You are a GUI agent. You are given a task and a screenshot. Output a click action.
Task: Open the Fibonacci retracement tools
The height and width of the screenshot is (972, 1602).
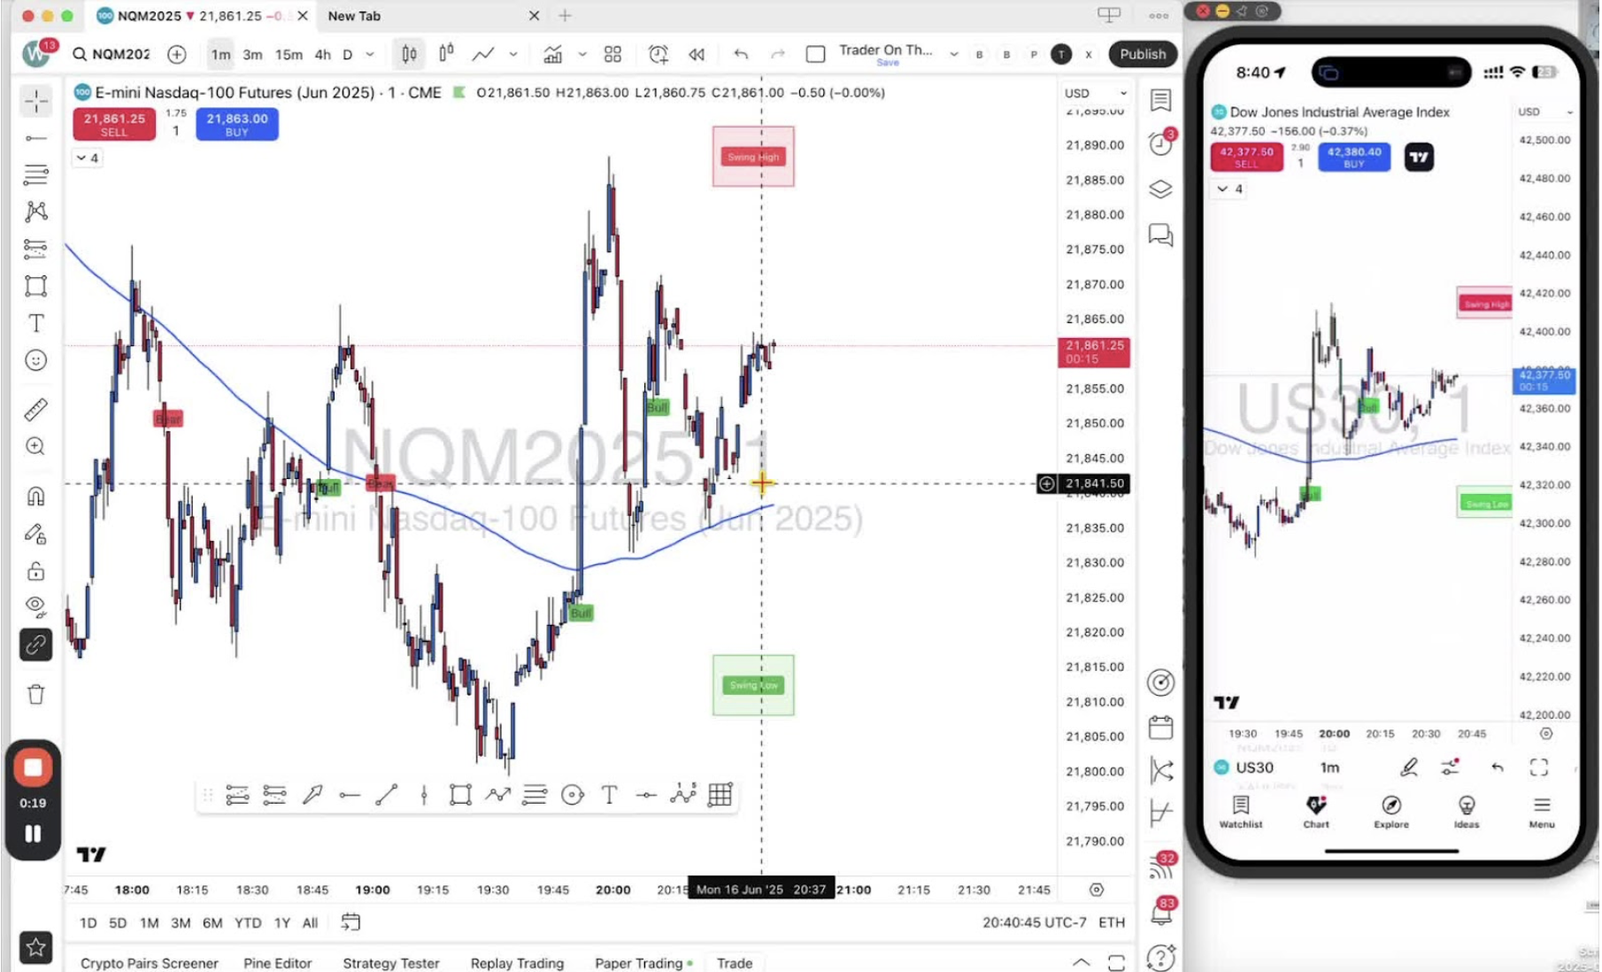[36, 174]
